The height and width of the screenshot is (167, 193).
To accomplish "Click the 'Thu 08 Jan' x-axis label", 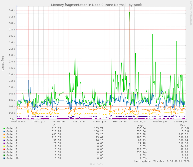I will (180, 122).
